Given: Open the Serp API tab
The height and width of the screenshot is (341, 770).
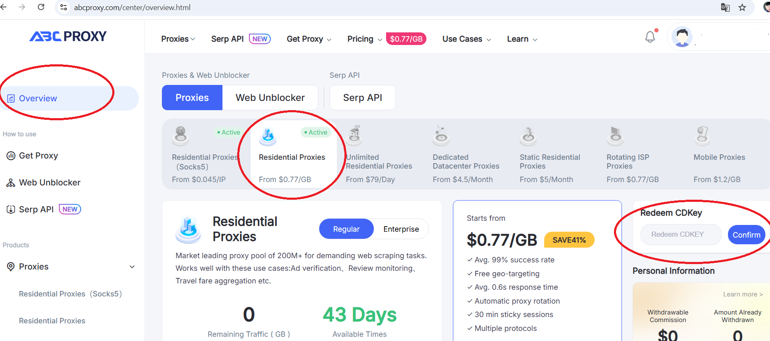Looking at the screenshot, I should coord(363,98).
